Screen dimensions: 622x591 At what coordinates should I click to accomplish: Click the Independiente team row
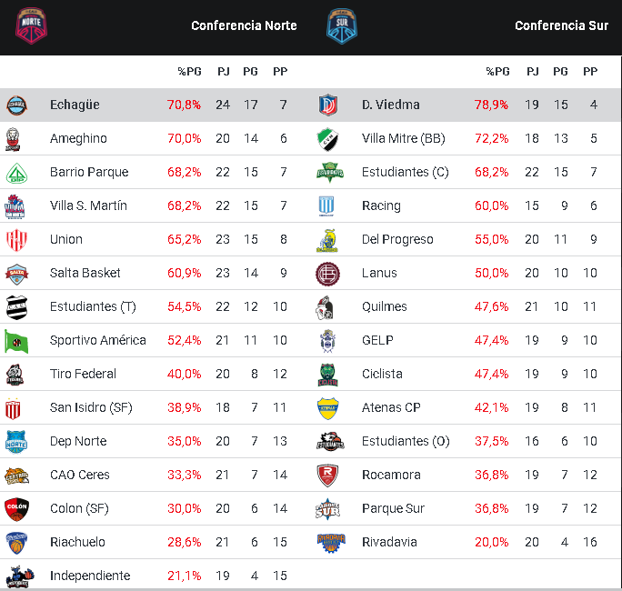pyautogui.click(x=90, y=576)
